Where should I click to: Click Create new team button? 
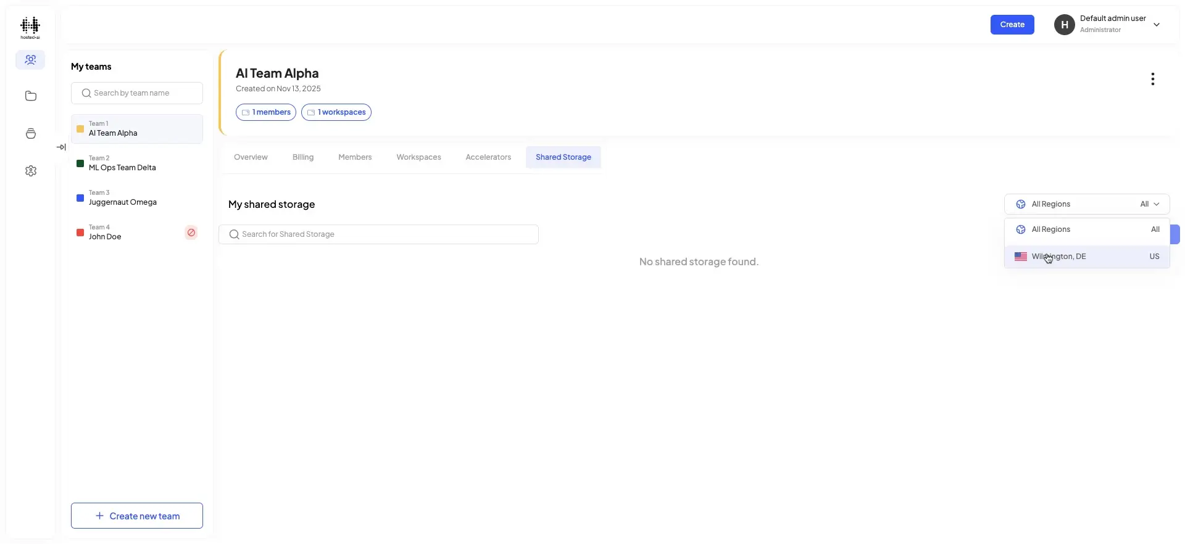point(137,516)
